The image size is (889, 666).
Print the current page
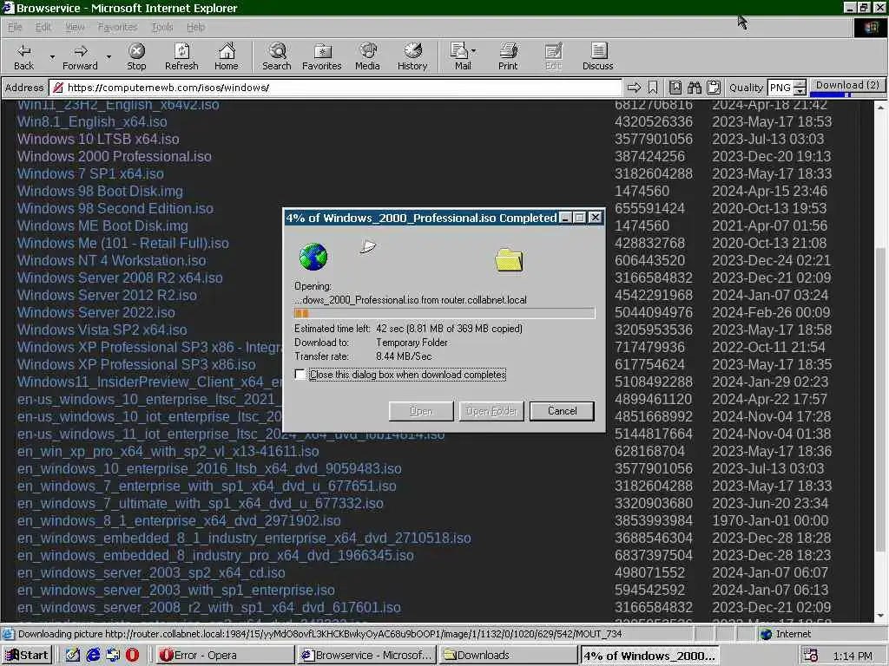(x=508, y=56)
